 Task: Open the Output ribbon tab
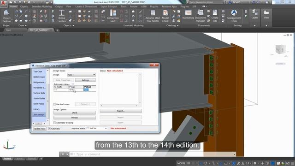click(59, 6)
